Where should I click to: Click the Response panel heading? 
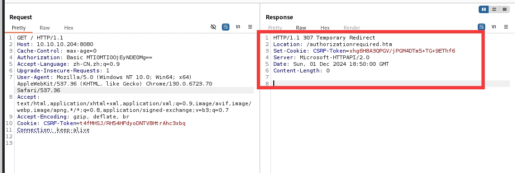[279, 17]
